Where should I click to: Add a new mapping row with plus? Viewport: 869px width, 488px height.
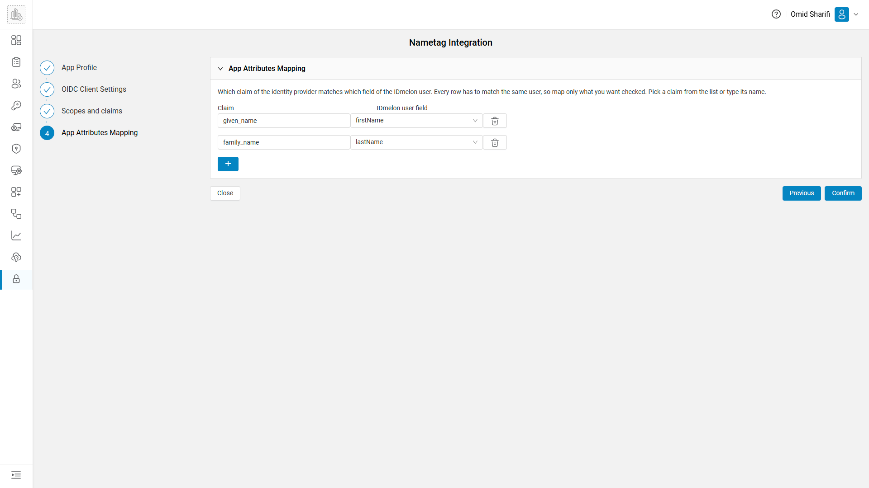(x=228, y=164)
